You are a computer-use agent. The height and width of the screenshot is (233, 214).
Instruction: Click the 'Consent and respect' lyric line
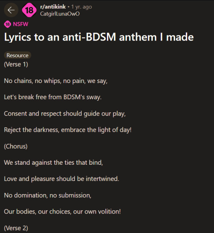[x=65, y=114]
